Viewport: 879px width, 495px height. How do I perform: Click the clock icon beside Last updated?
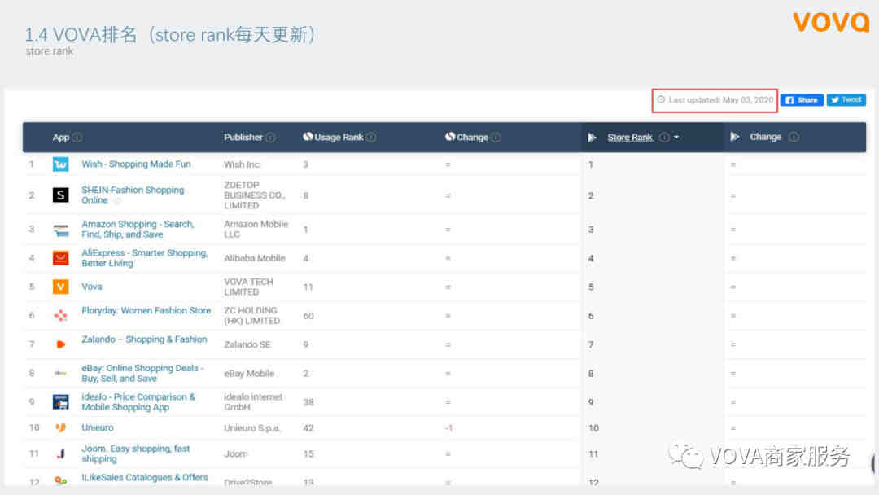(x=661, y=100)
